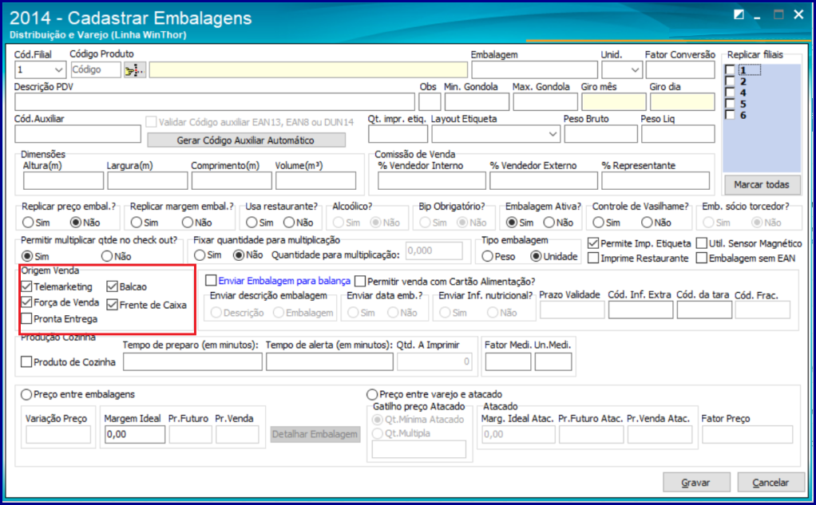Click the Marcar todas button
Viewport: 816px width, 505px height.
point(762,184)
